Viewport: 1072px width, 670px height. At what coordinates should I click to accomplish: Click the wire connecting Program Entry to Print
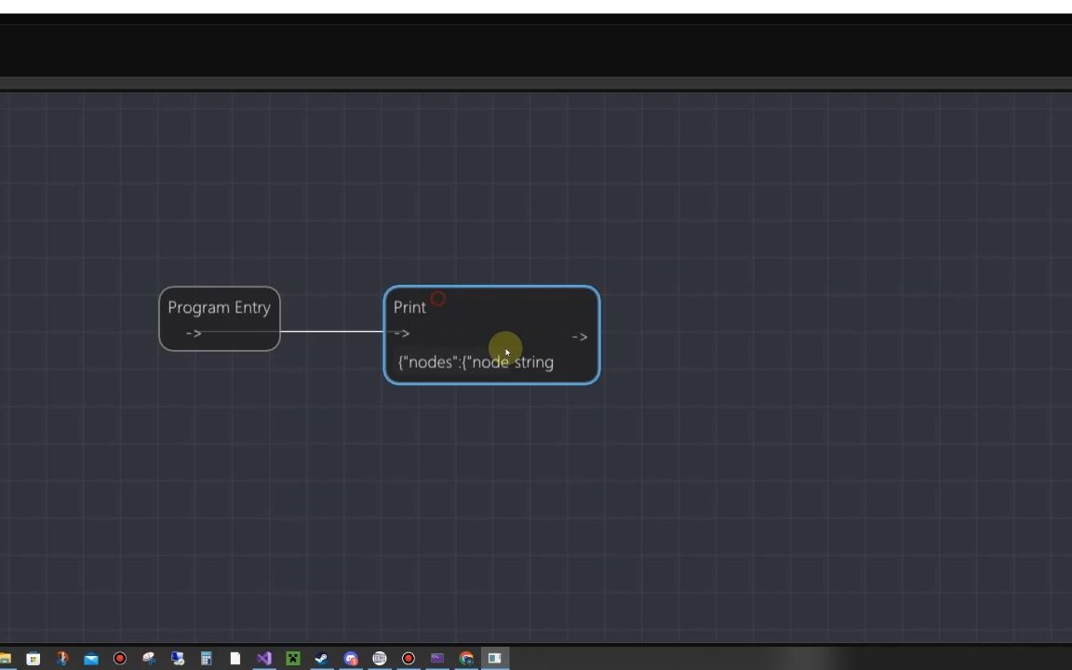[x=331, y=331]
